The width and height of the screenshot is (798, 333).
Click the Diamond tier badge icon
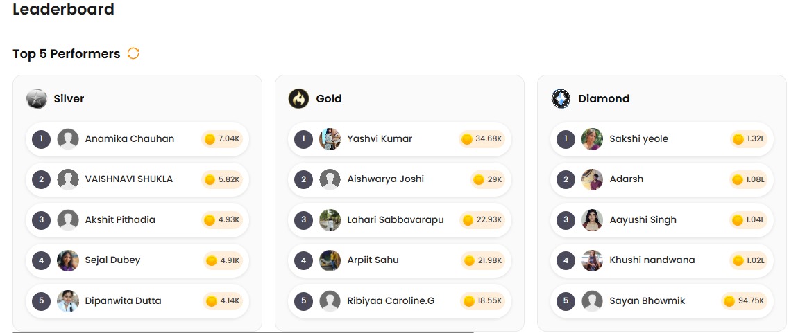561,99
